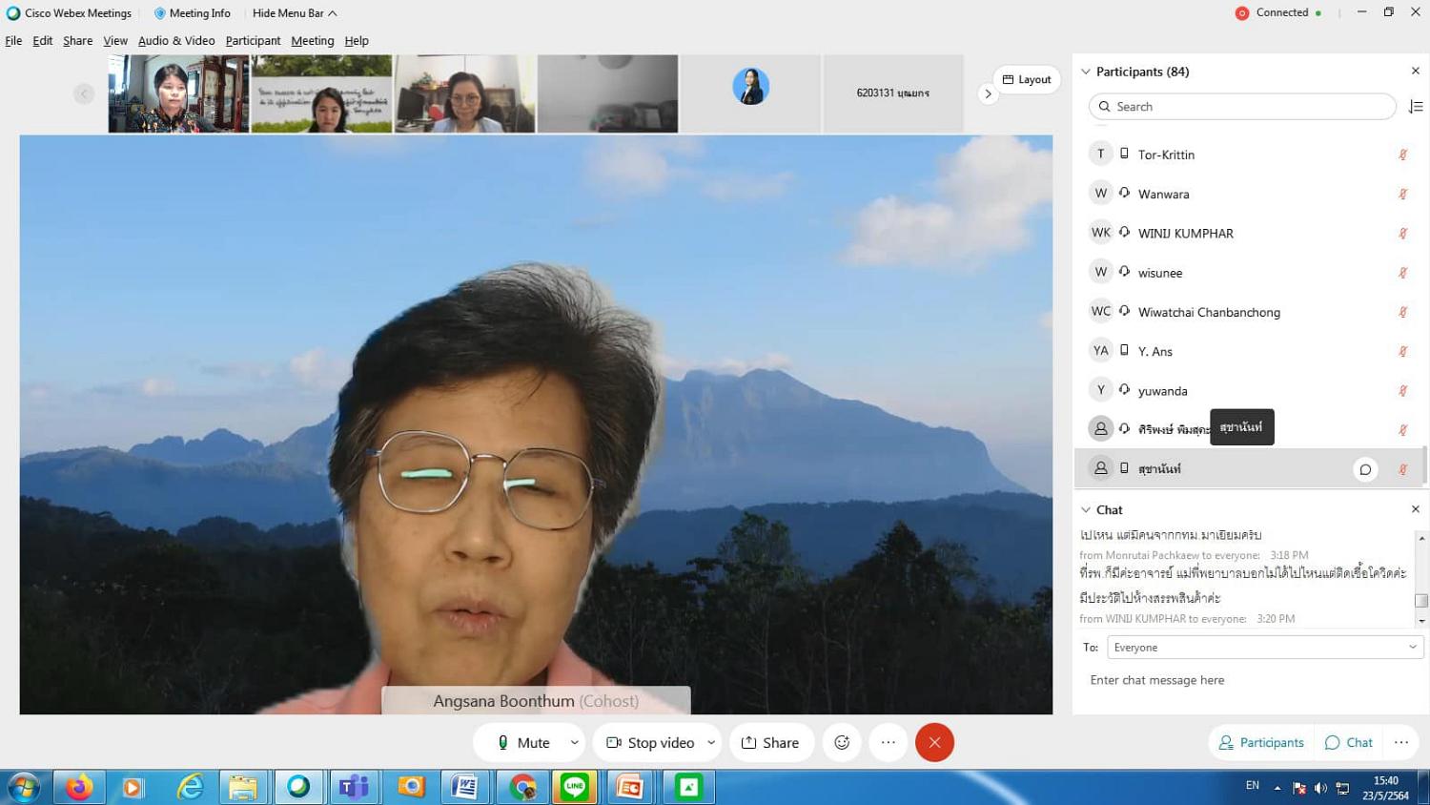Open the chat recipient Everyone dropdown

[x=1265, y=648]
